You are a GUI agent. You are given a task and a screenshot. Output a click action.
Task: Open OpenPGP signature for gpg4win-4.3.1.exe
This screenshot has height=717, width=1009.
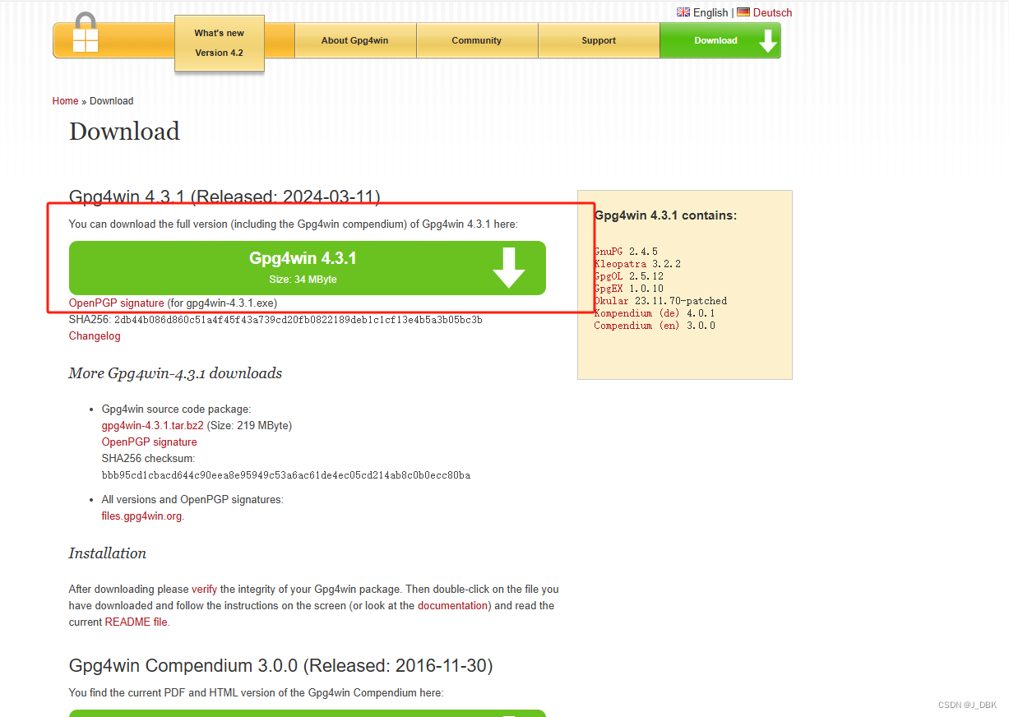117,303
